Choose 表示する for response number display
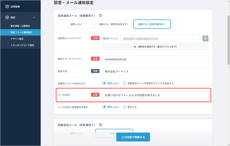The image size is (230, 146). 124,107
